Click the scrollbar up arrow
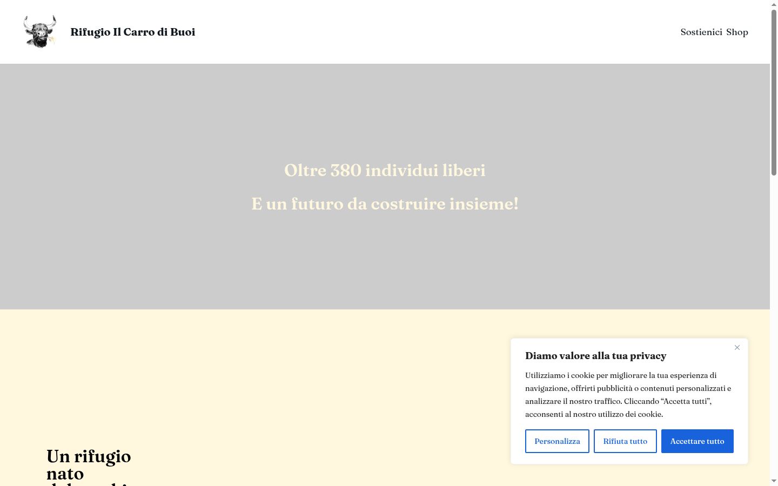The image size is (778, 486). (774, 4)
